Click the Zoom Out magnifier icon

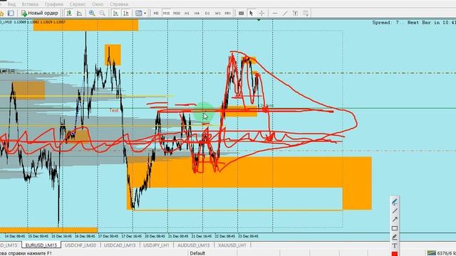coord(102,13)
